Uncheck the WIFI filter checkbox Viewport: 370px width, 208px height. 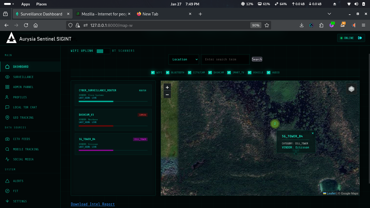coord(153,73)
